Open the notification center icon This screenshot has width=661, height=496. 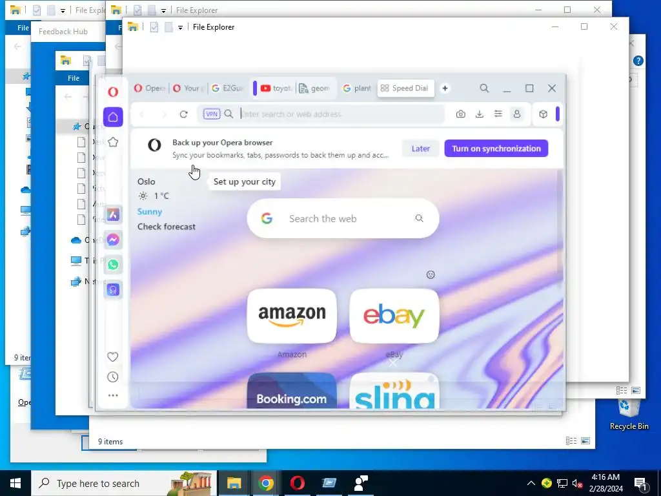click(x=640, y=484)
